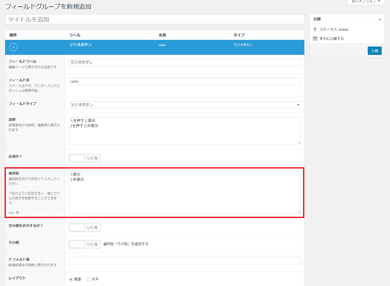The height and width of the screenshot is (286, 390).
Task: Click the 名前 column header
Action: 162,35
